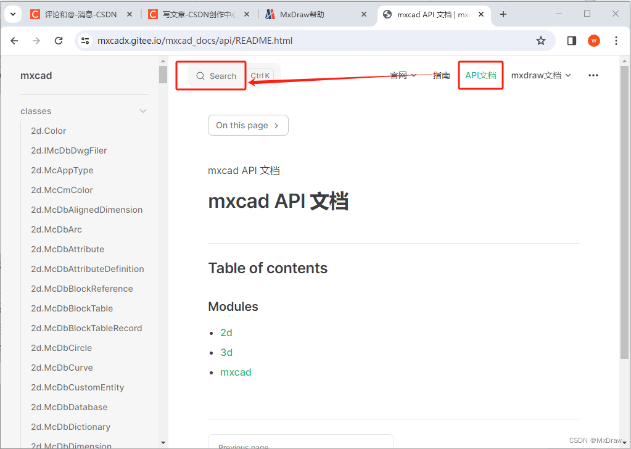Image resolution: width=631 pixels, height=449 pixels.
Task: Open the three-dots extra menu in navbar
Action: 593,75
